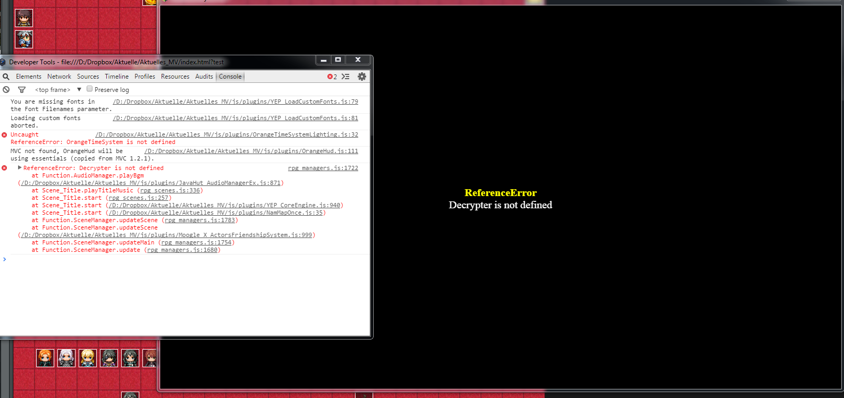This screenshot has width=844, height=398.
Task: Open NamMapOnce.js:35 link
Action: [x=216, y=213]
